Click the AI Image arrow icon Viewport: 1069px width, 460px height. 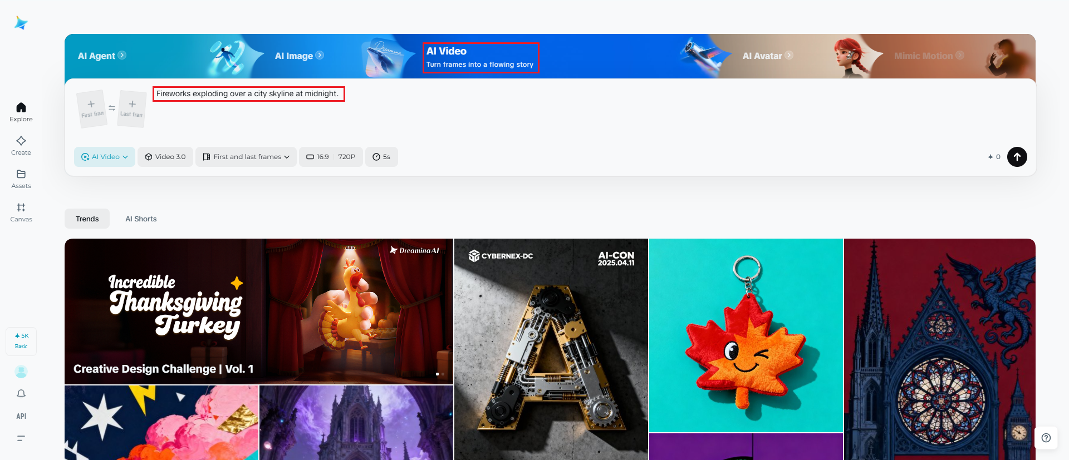pyautogui.click(x=320, y=55)
